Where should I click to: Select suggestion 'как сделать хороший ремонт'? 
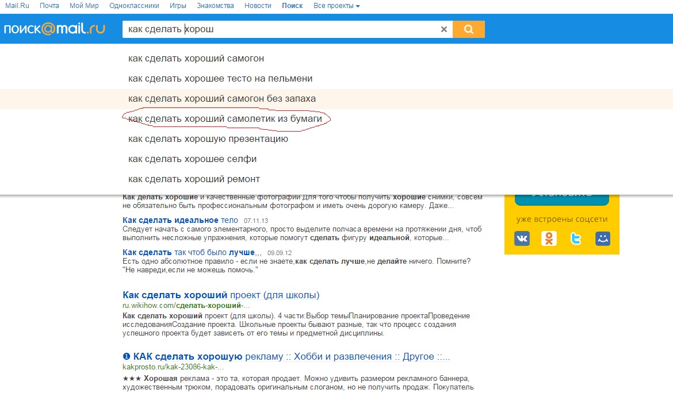(x=194, y=179)
